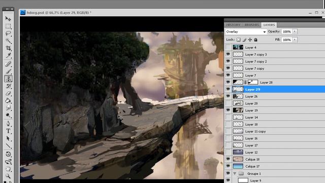Click the Fill value field
The height and width of the screenshot is (183, 325).
click(287, 40)
